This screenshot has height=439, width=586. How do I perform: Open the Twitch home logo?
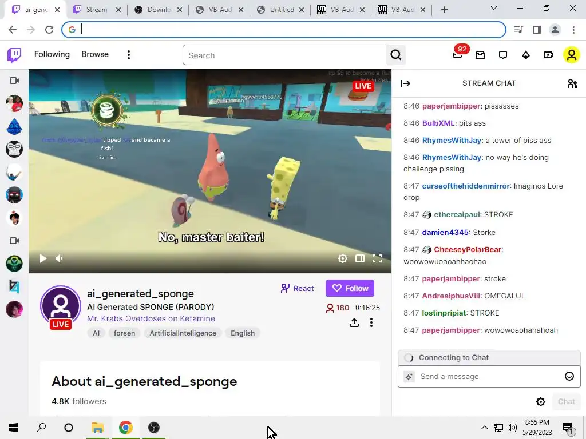coord(14,55)
